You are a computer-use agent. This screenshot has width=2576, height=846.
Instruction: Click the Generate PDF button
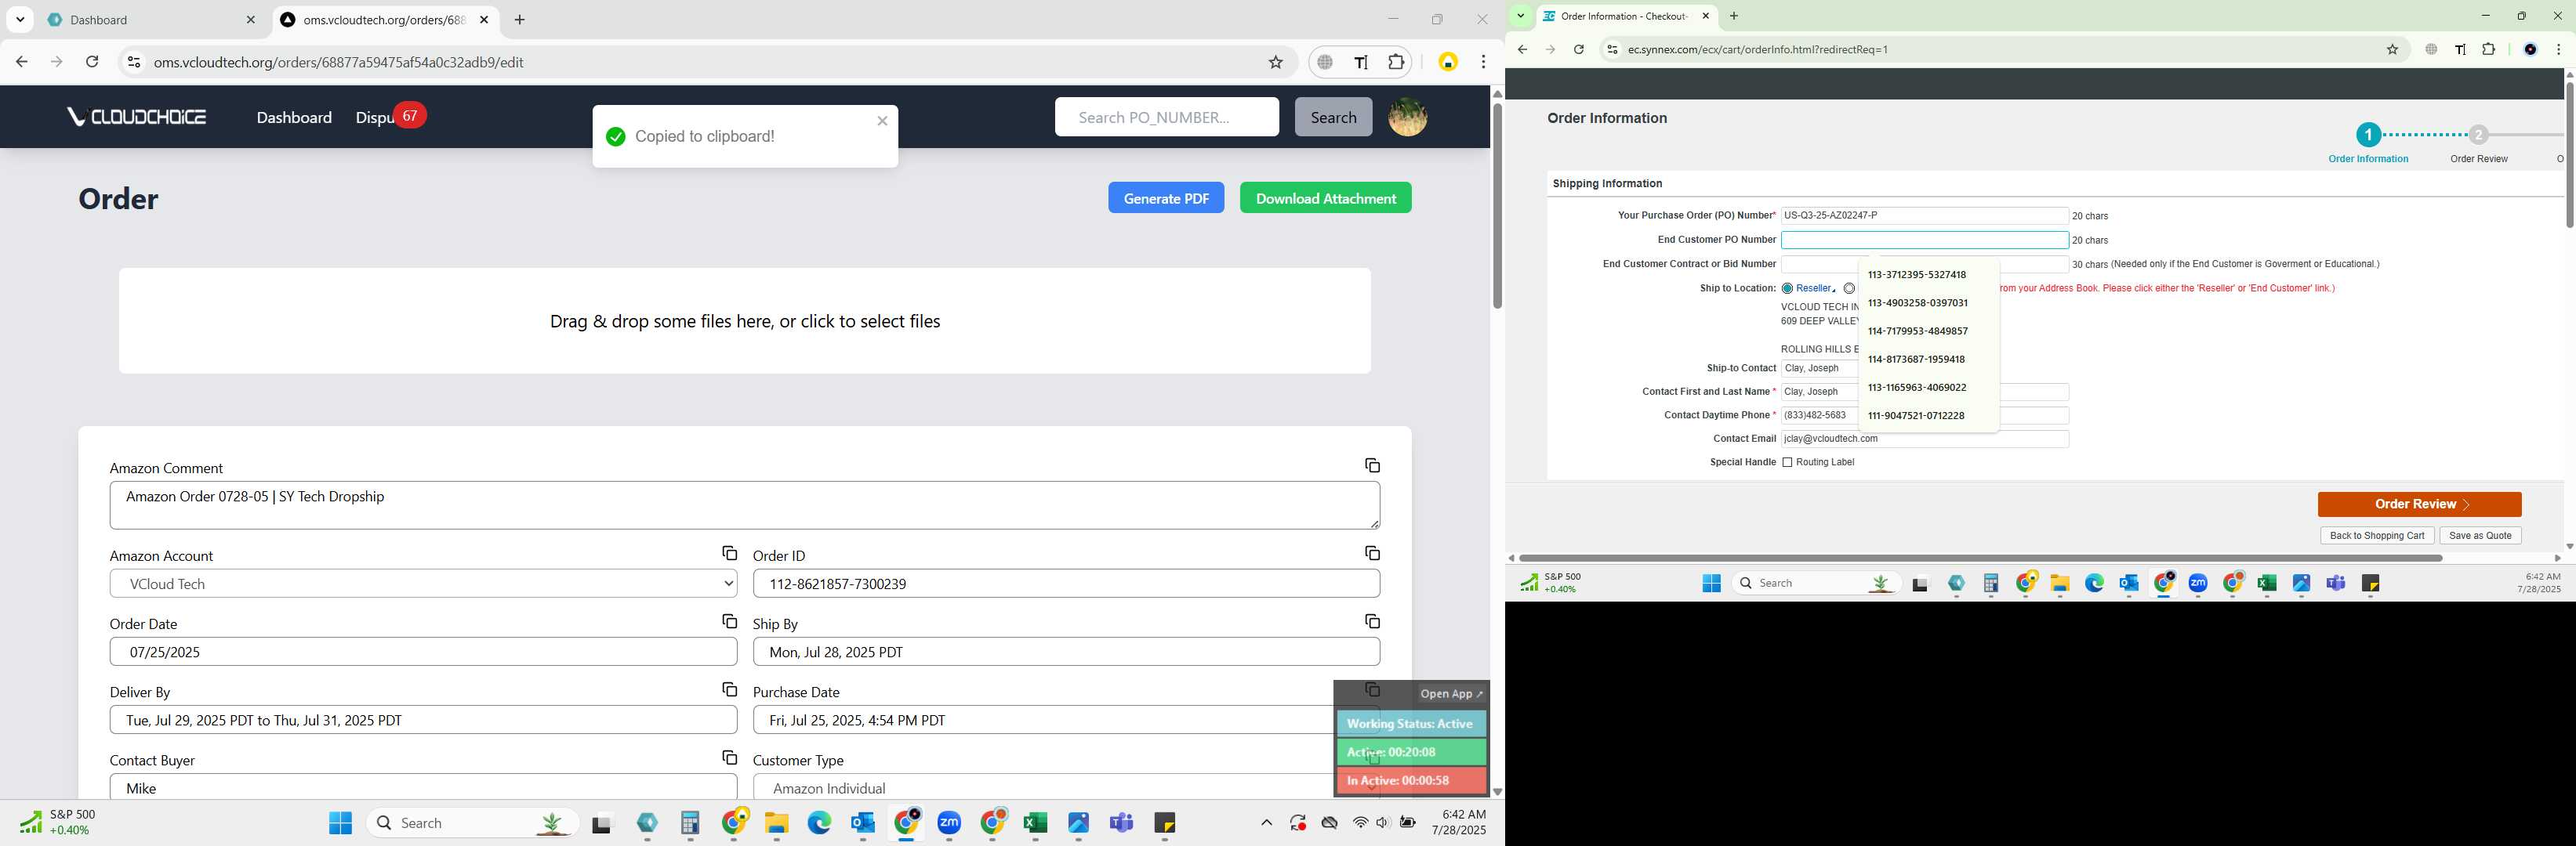[1165, 197]
